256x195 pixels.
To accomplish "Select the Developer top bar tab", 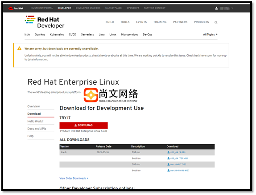I will pyautogui.click(x=64, y=8).
